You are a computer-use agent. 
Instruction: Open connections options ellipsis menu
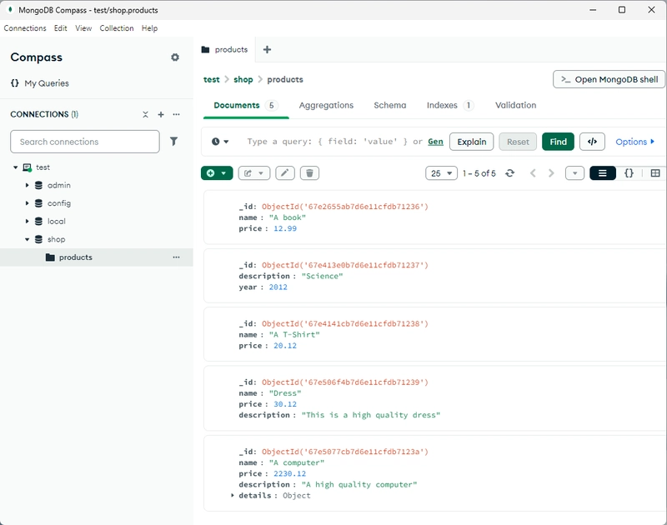coord(176,114)
